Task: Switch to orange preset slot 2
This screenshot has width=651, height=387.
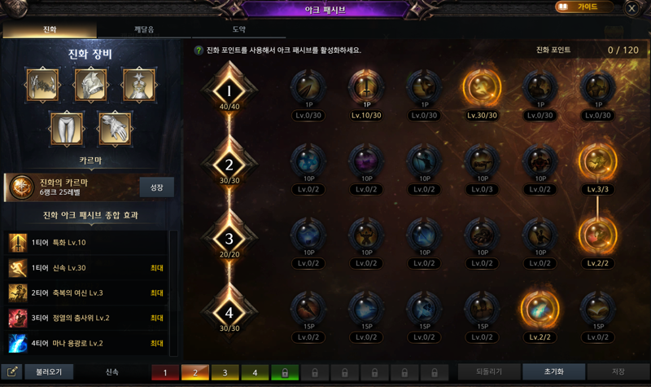Action: 195,372
